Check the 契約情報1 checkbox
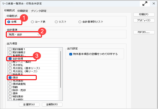The image size is (158, 109). coord(10,49)
